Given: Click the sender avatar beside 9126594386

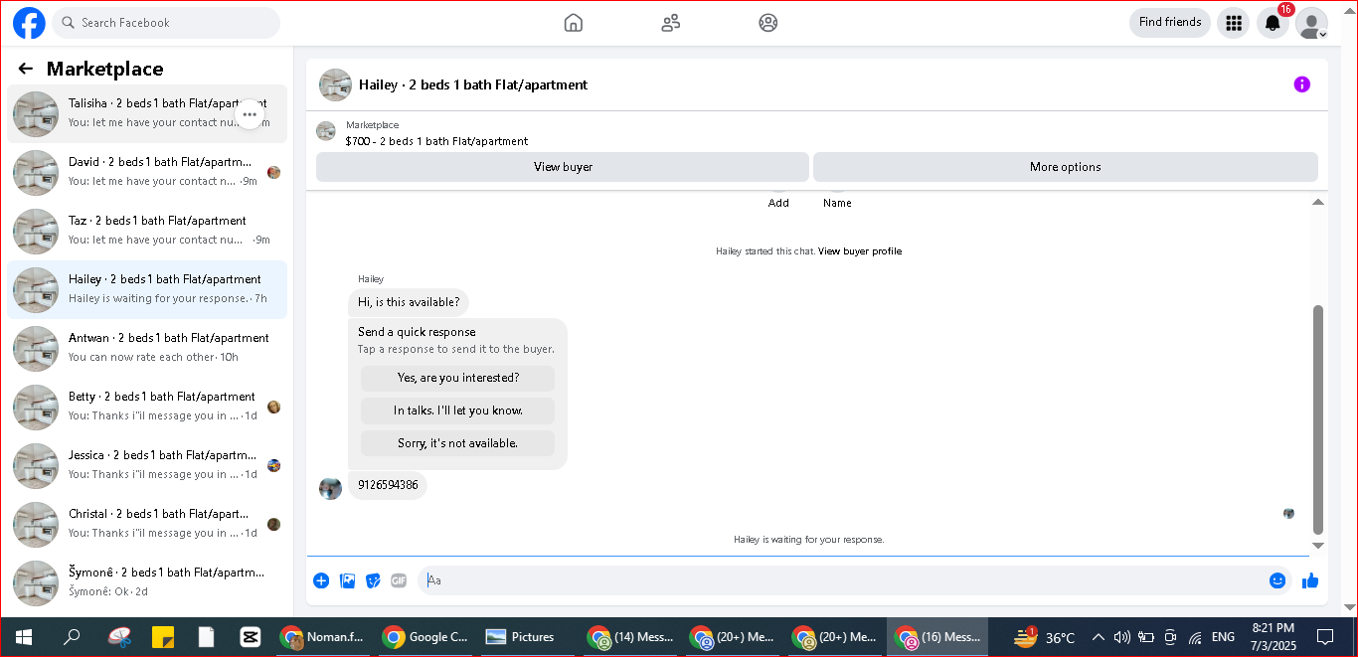Looking at the screenshot, I should pos(330,488).
